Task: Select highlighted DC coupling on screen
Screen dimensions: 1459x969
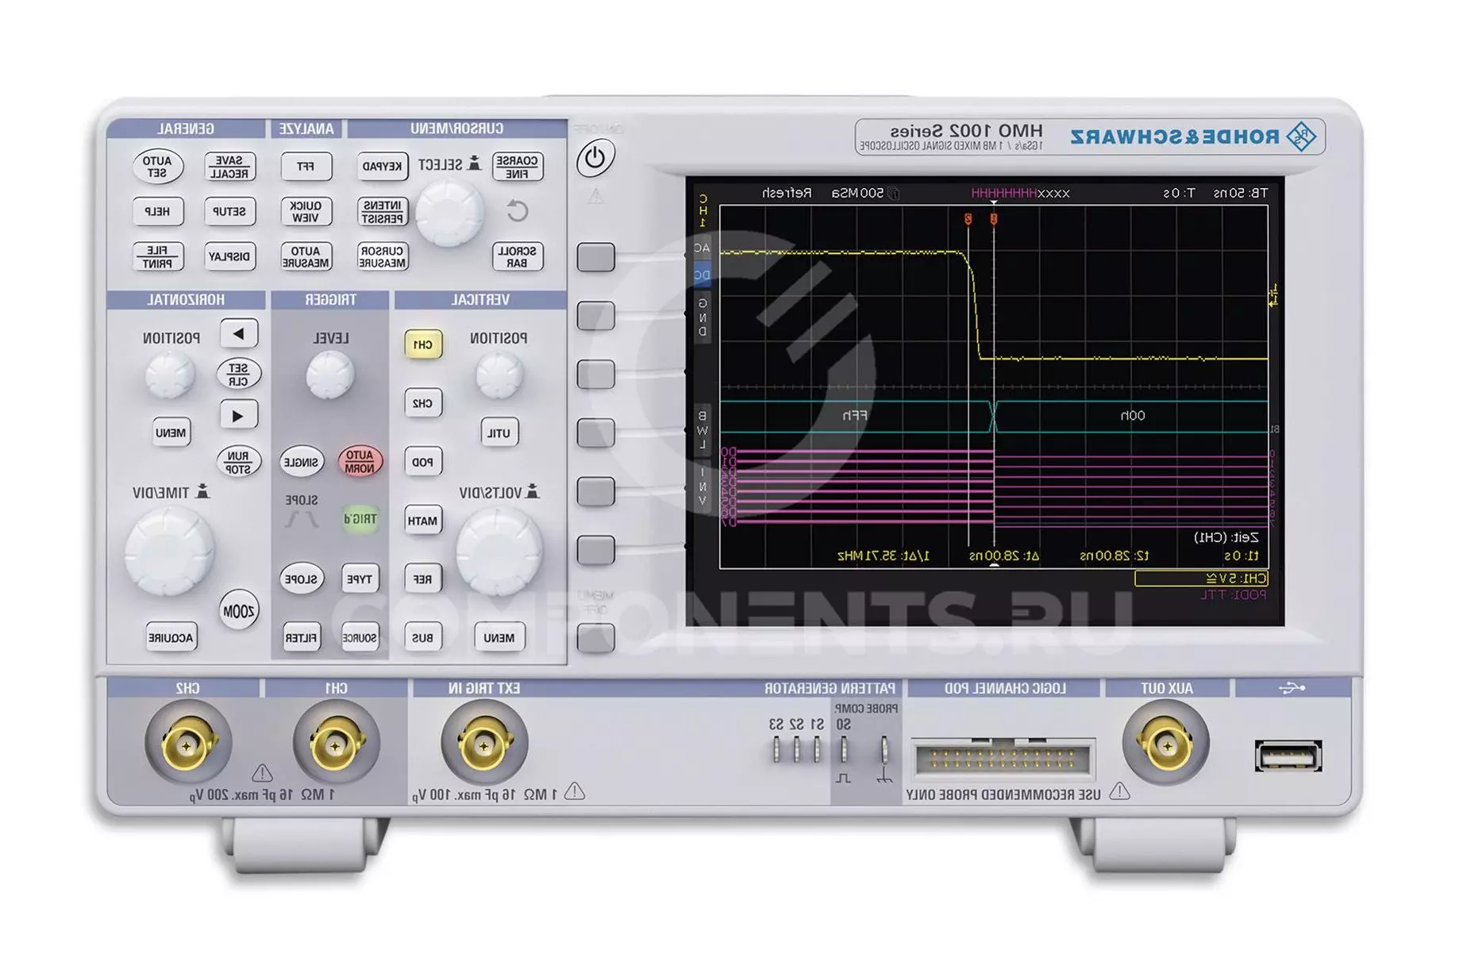Action: [702, 275]
